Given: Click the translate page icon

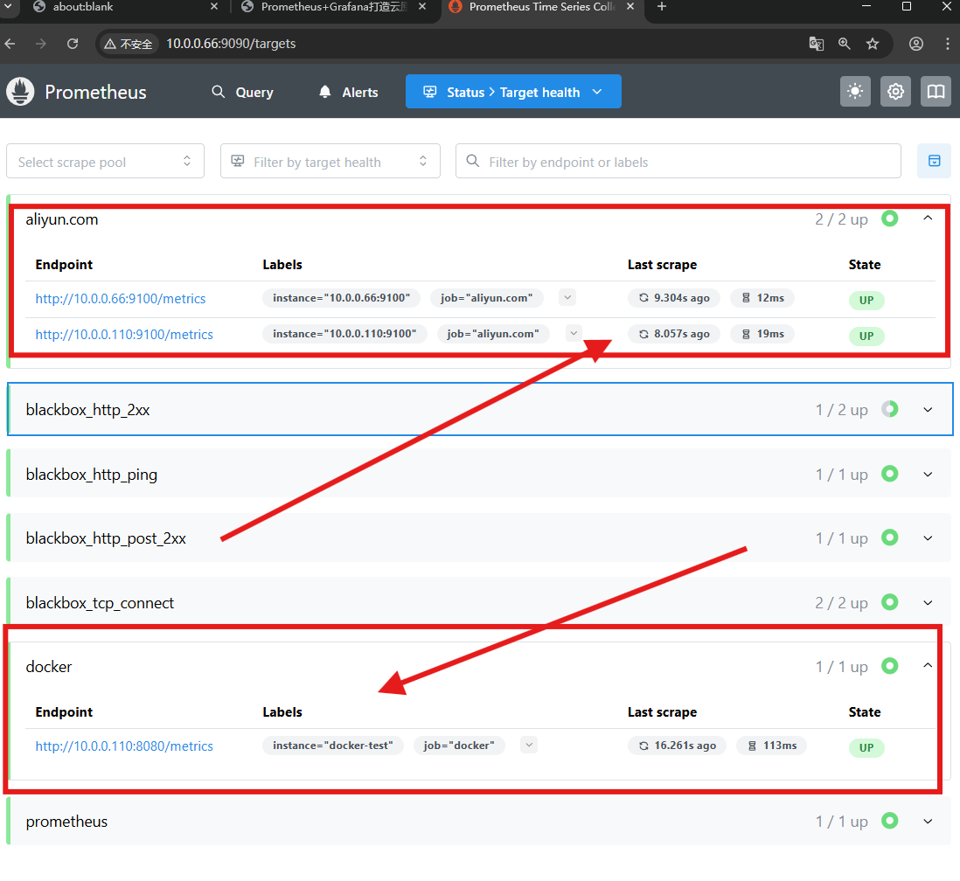Looking at the screenshot, I should 816,44.
